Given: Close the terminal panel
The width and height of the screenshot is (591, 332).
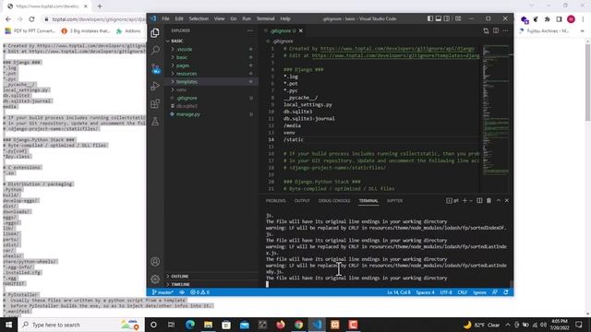Looking at the screenshot, I should 507,201.
